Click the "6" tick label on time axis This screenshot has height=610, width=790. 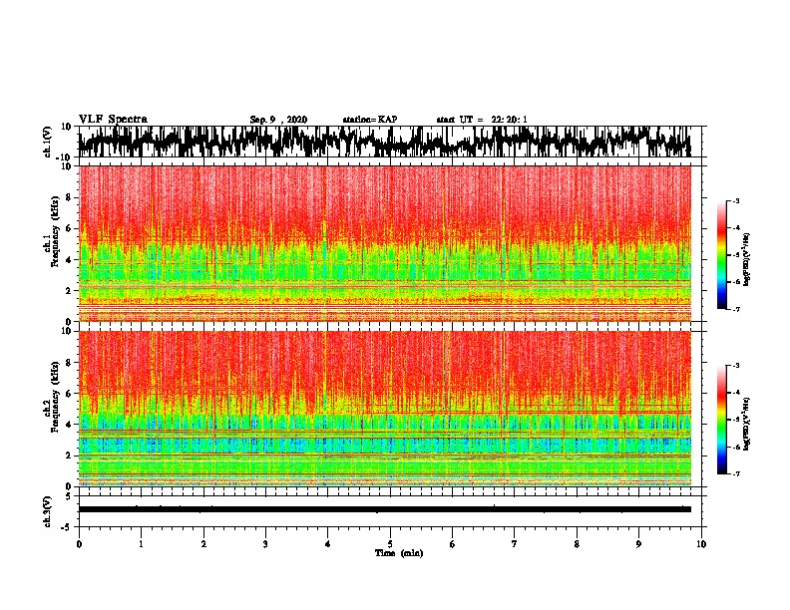(x=452, y=544)
